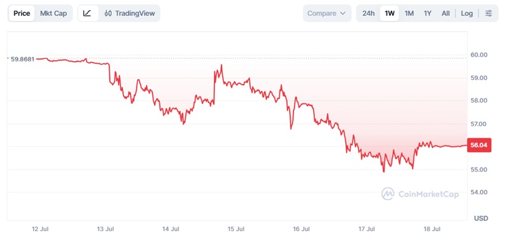
Task: Click the 15 Jul date axis label
Action: coord(236,229)
